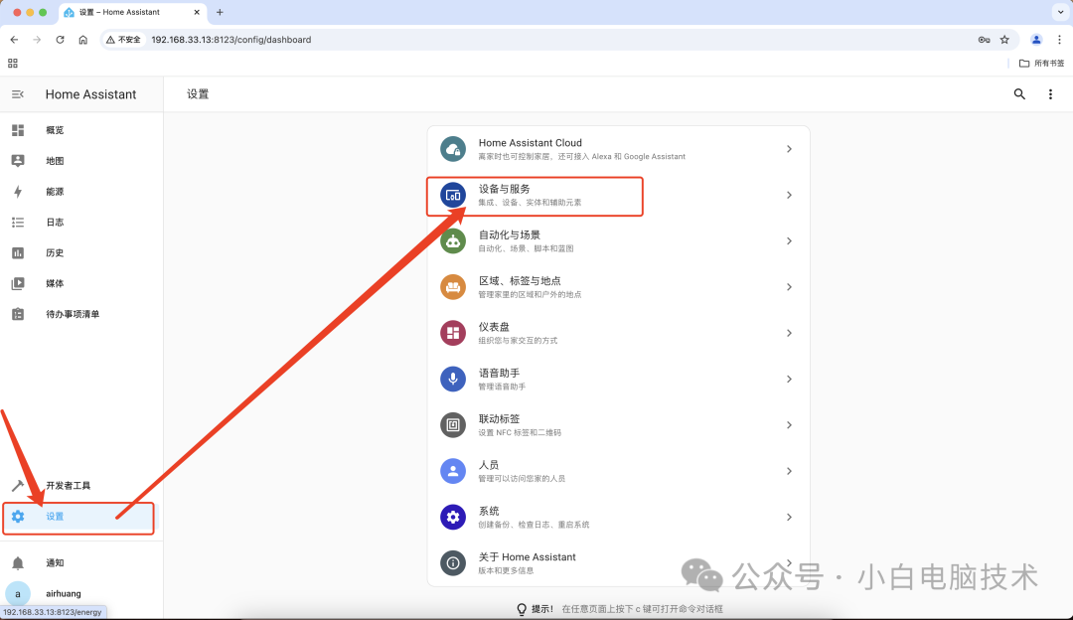
Task: Click the 自动化与场景 robot icon
Action: click(453, 240)
